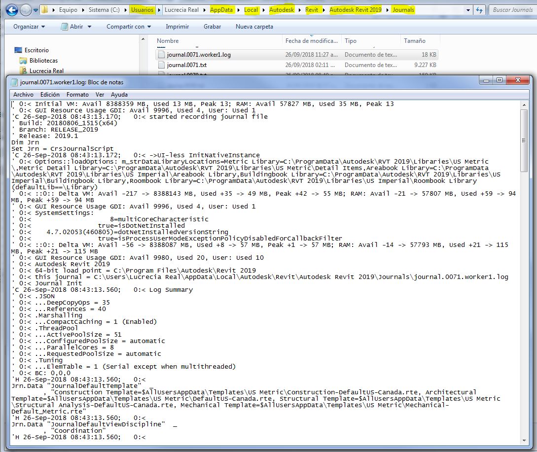This screenshot has height=452, width=537.
Task: Open the Ver menu in Notepad
Action: pyautogui.click(x=100, y=94)
